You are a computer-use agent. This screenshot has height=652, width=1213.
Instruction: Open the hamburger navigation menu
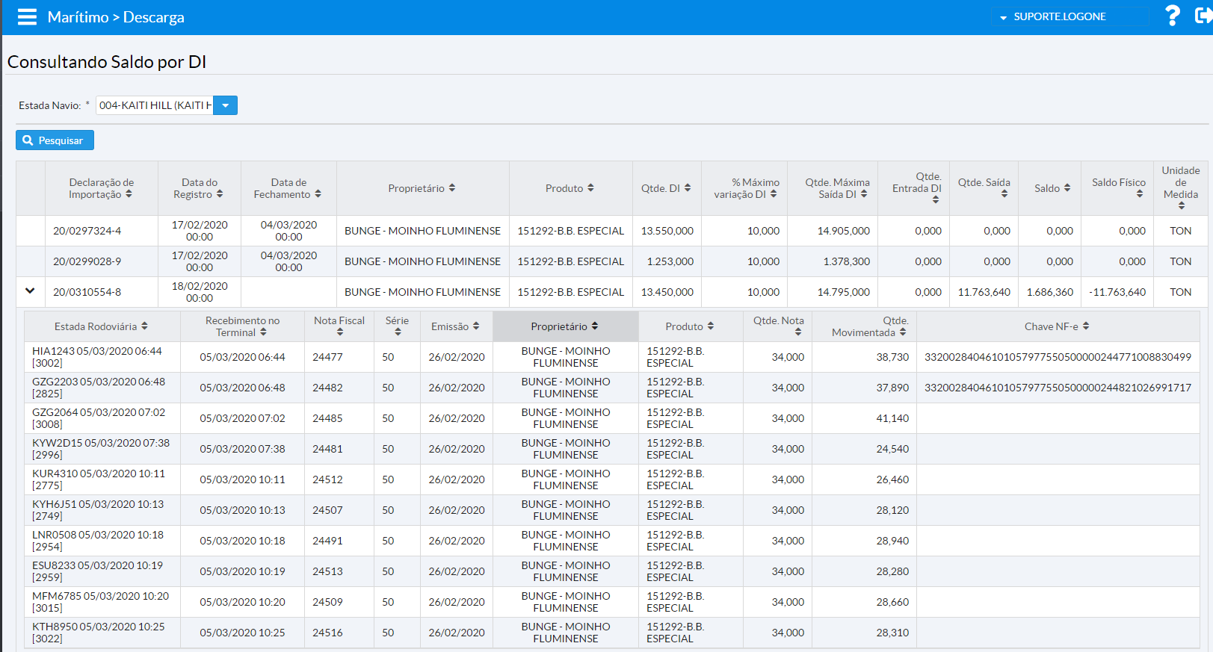[27, 17]
